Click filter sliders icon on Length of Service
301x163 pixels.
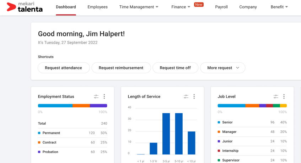[186, 96]
